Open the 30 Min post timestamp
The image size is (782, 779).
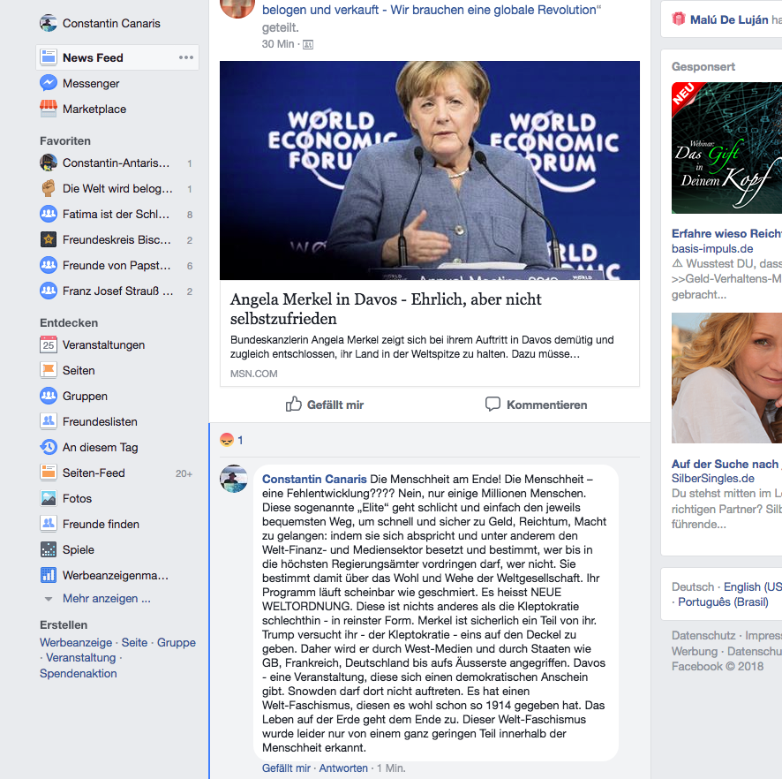pyautogui.click(x=278, y=44)
